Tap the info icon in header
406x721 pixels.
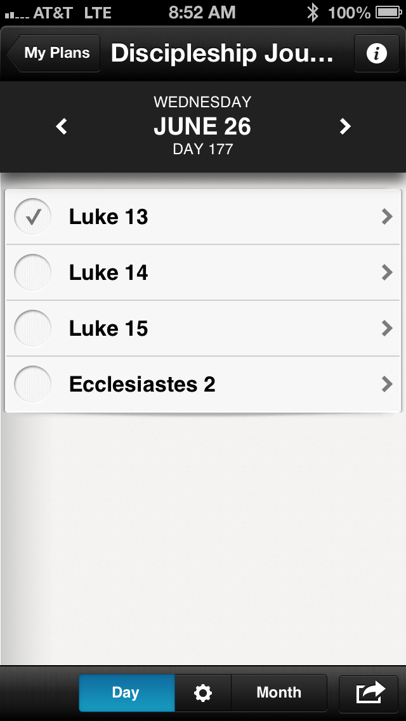pyautogui.click(x=376, y=54)
